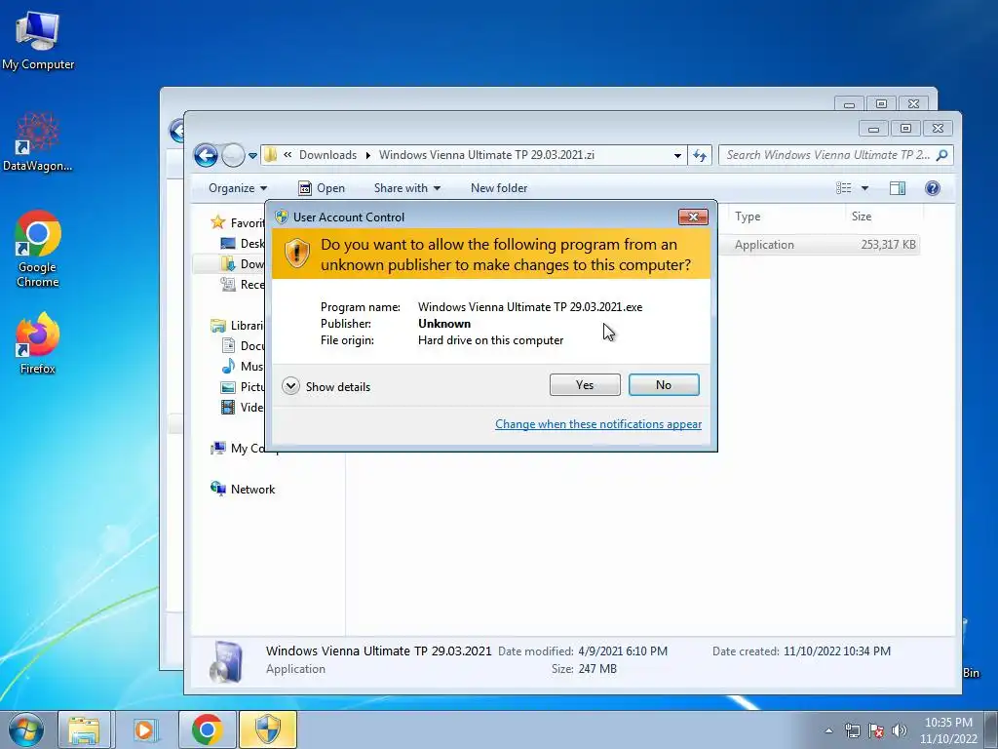The height and width of the screenshot is (749, 998).
Task: Click the 'Application' type cell in file row
Action: point(764,245)
